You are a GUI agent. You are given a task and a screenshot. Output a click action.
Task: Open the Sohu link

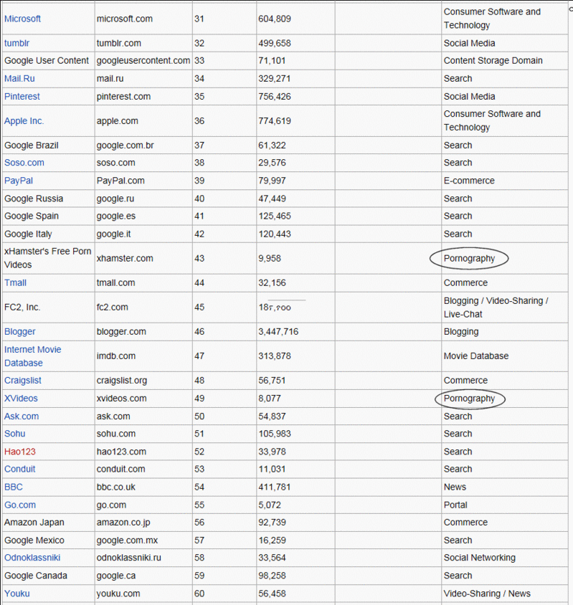pos(14,434)
